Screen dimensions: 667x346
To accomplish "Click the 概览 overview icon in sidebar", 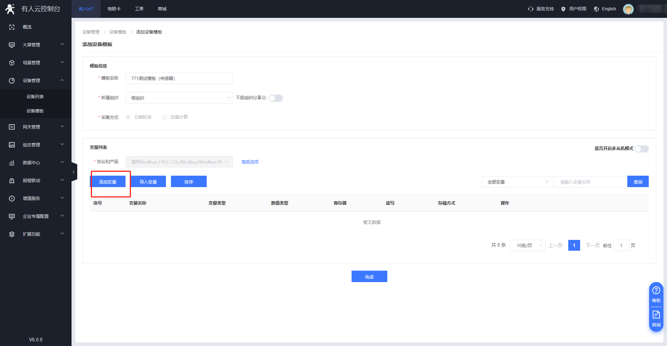I will coord(12,27).
